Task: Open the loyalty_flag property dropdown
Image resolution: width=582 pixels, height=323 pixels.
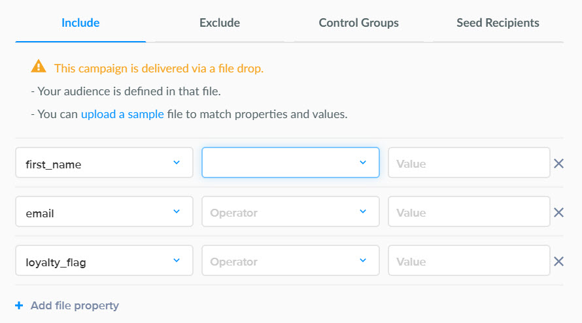Action: [104, 261]
